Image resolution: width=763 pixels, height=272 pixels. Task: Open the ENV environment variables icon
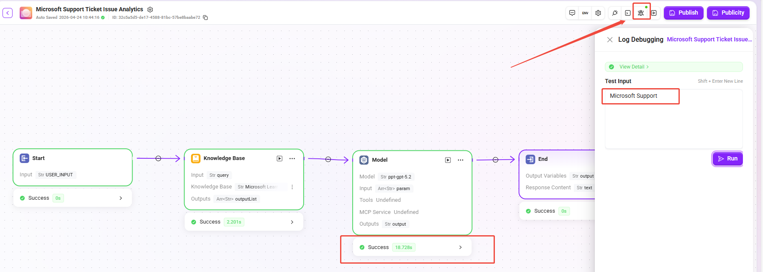585,13
